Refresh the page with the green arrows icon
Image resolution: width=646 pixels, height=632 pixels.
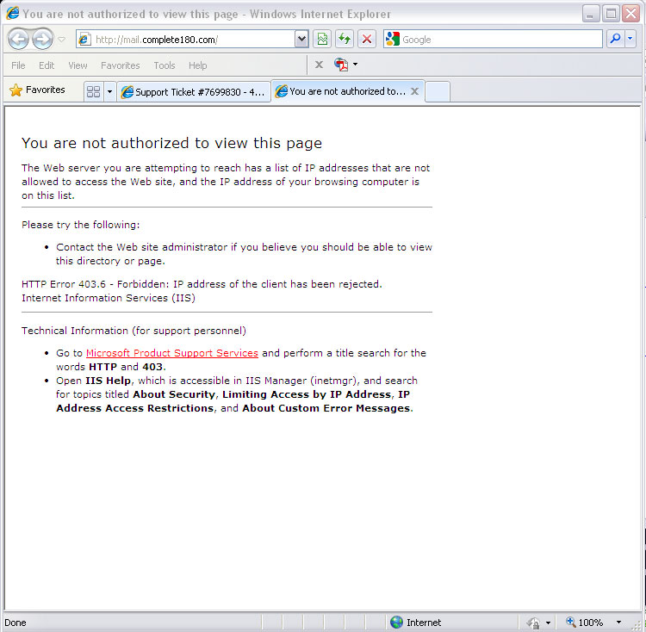(x=345, y=40)
